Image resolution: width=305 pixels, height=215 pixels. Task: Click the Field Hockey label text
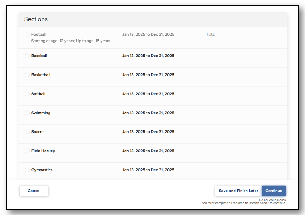point(43,151)
